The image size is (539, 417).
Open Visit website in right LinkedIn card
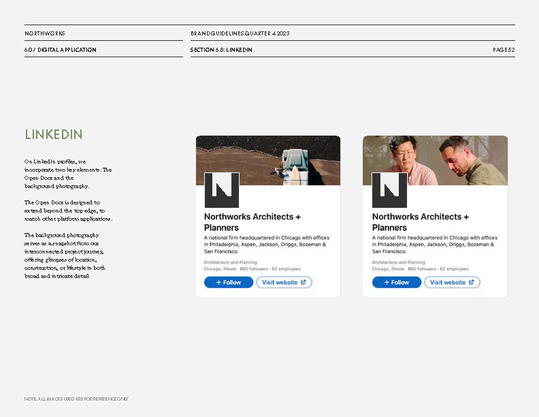tap(452, 282)
